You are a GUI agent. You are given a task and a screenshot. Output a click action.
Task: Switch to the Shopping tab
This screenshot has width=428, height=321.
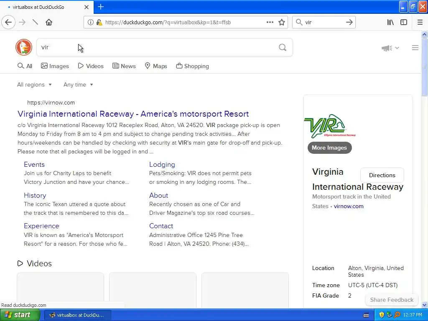pos(192,66)
